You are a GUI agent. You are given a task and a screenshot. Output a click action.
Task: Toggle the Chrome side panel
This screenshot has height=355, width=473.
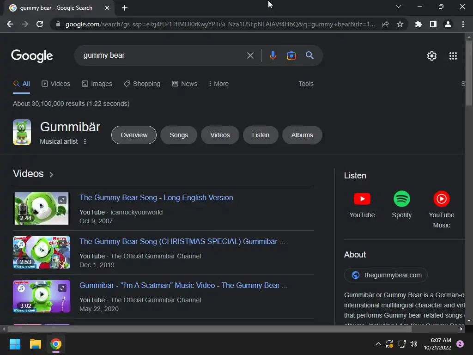433,24
